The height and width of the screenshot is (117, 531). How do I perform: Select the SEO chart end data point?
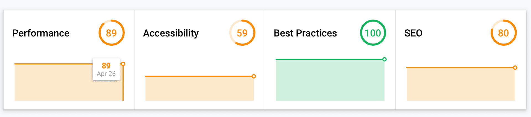point(515,67)
